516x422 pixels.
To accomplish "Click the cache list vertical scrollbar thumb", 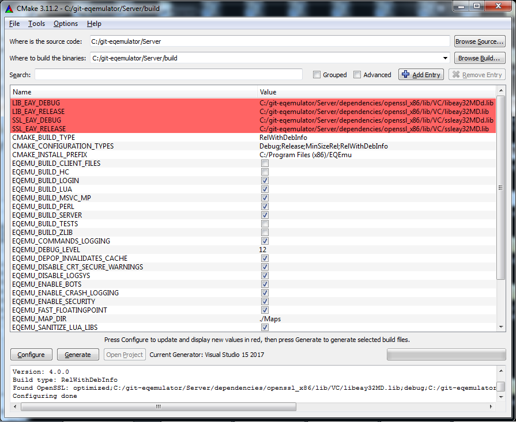I will click(500, 188).
